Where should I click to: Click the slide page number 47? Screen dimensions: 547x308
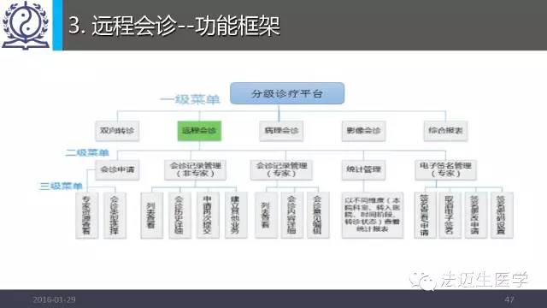coord(509,299)
